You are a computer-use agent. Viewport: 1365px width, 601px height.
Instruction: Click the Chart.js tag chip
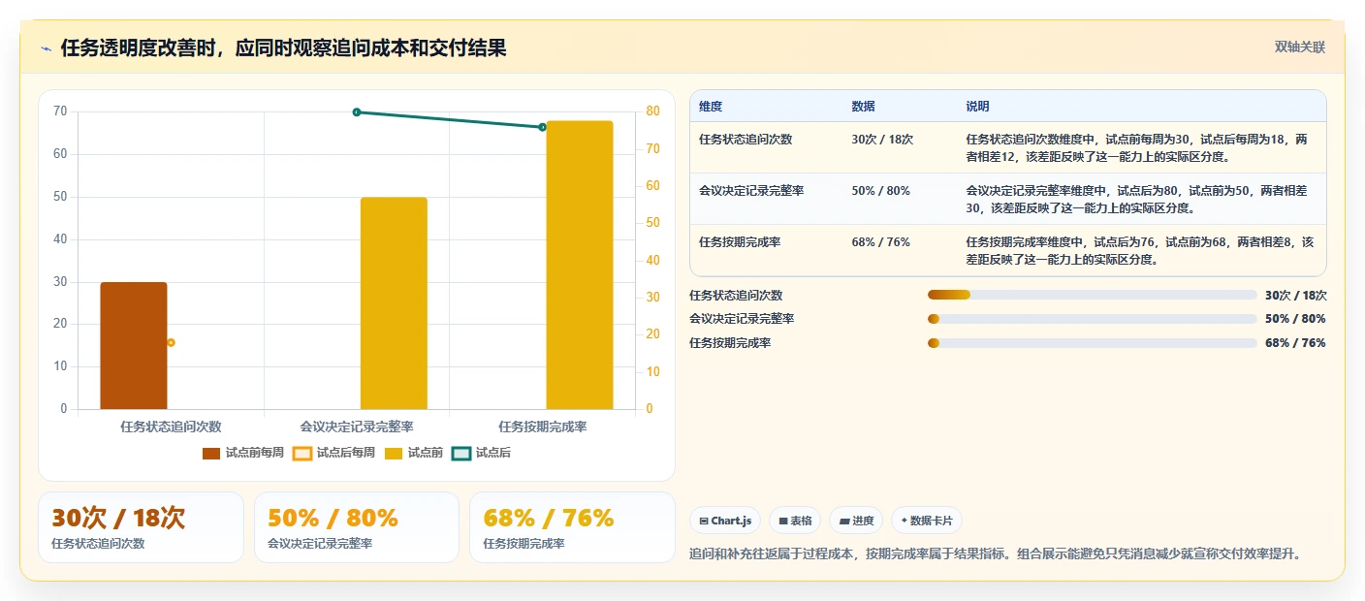tap(725, 521)
